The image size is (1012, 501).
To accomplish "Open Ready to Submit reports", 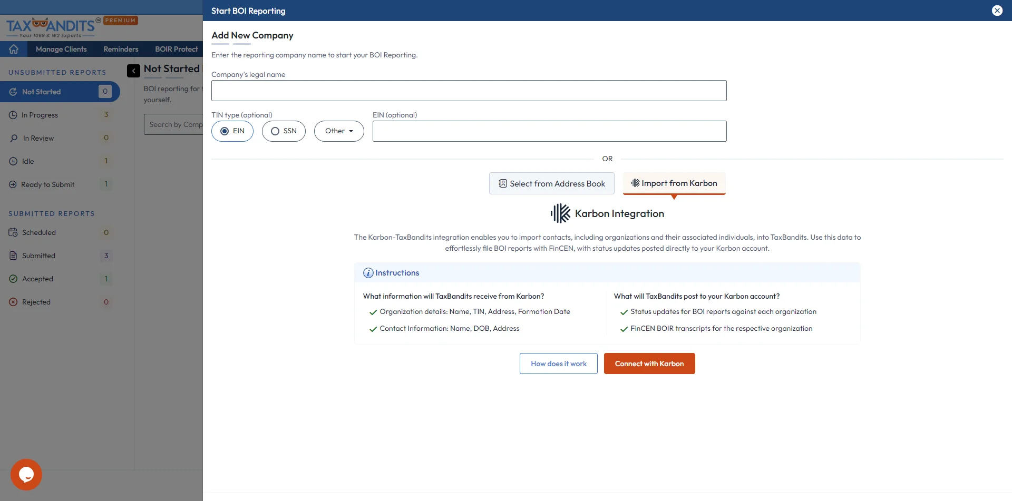I will [x=60, y=184].
